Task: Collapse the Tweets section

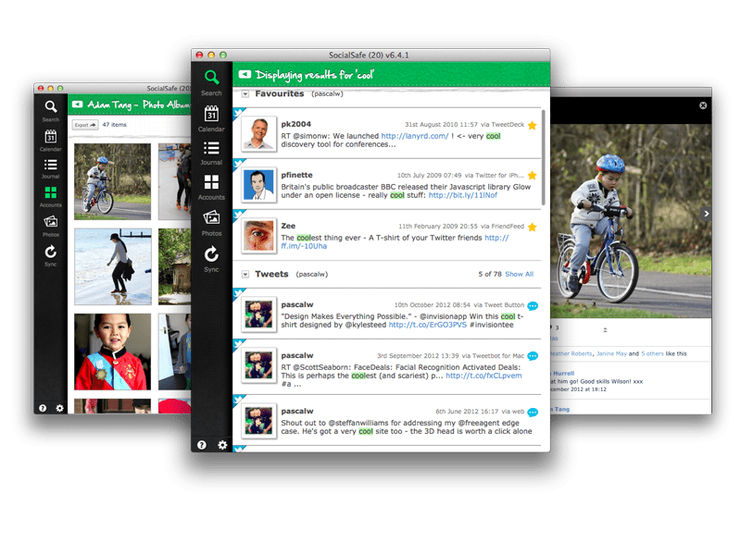Action: tap(245, 274)
